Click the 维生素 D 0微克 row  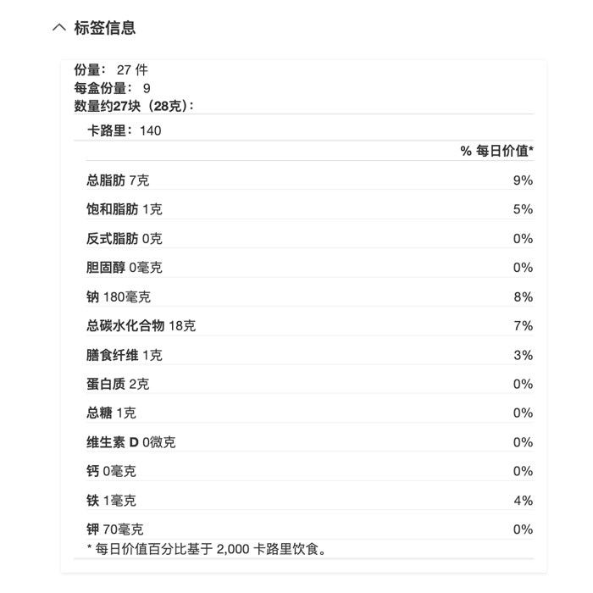(310, 441)
